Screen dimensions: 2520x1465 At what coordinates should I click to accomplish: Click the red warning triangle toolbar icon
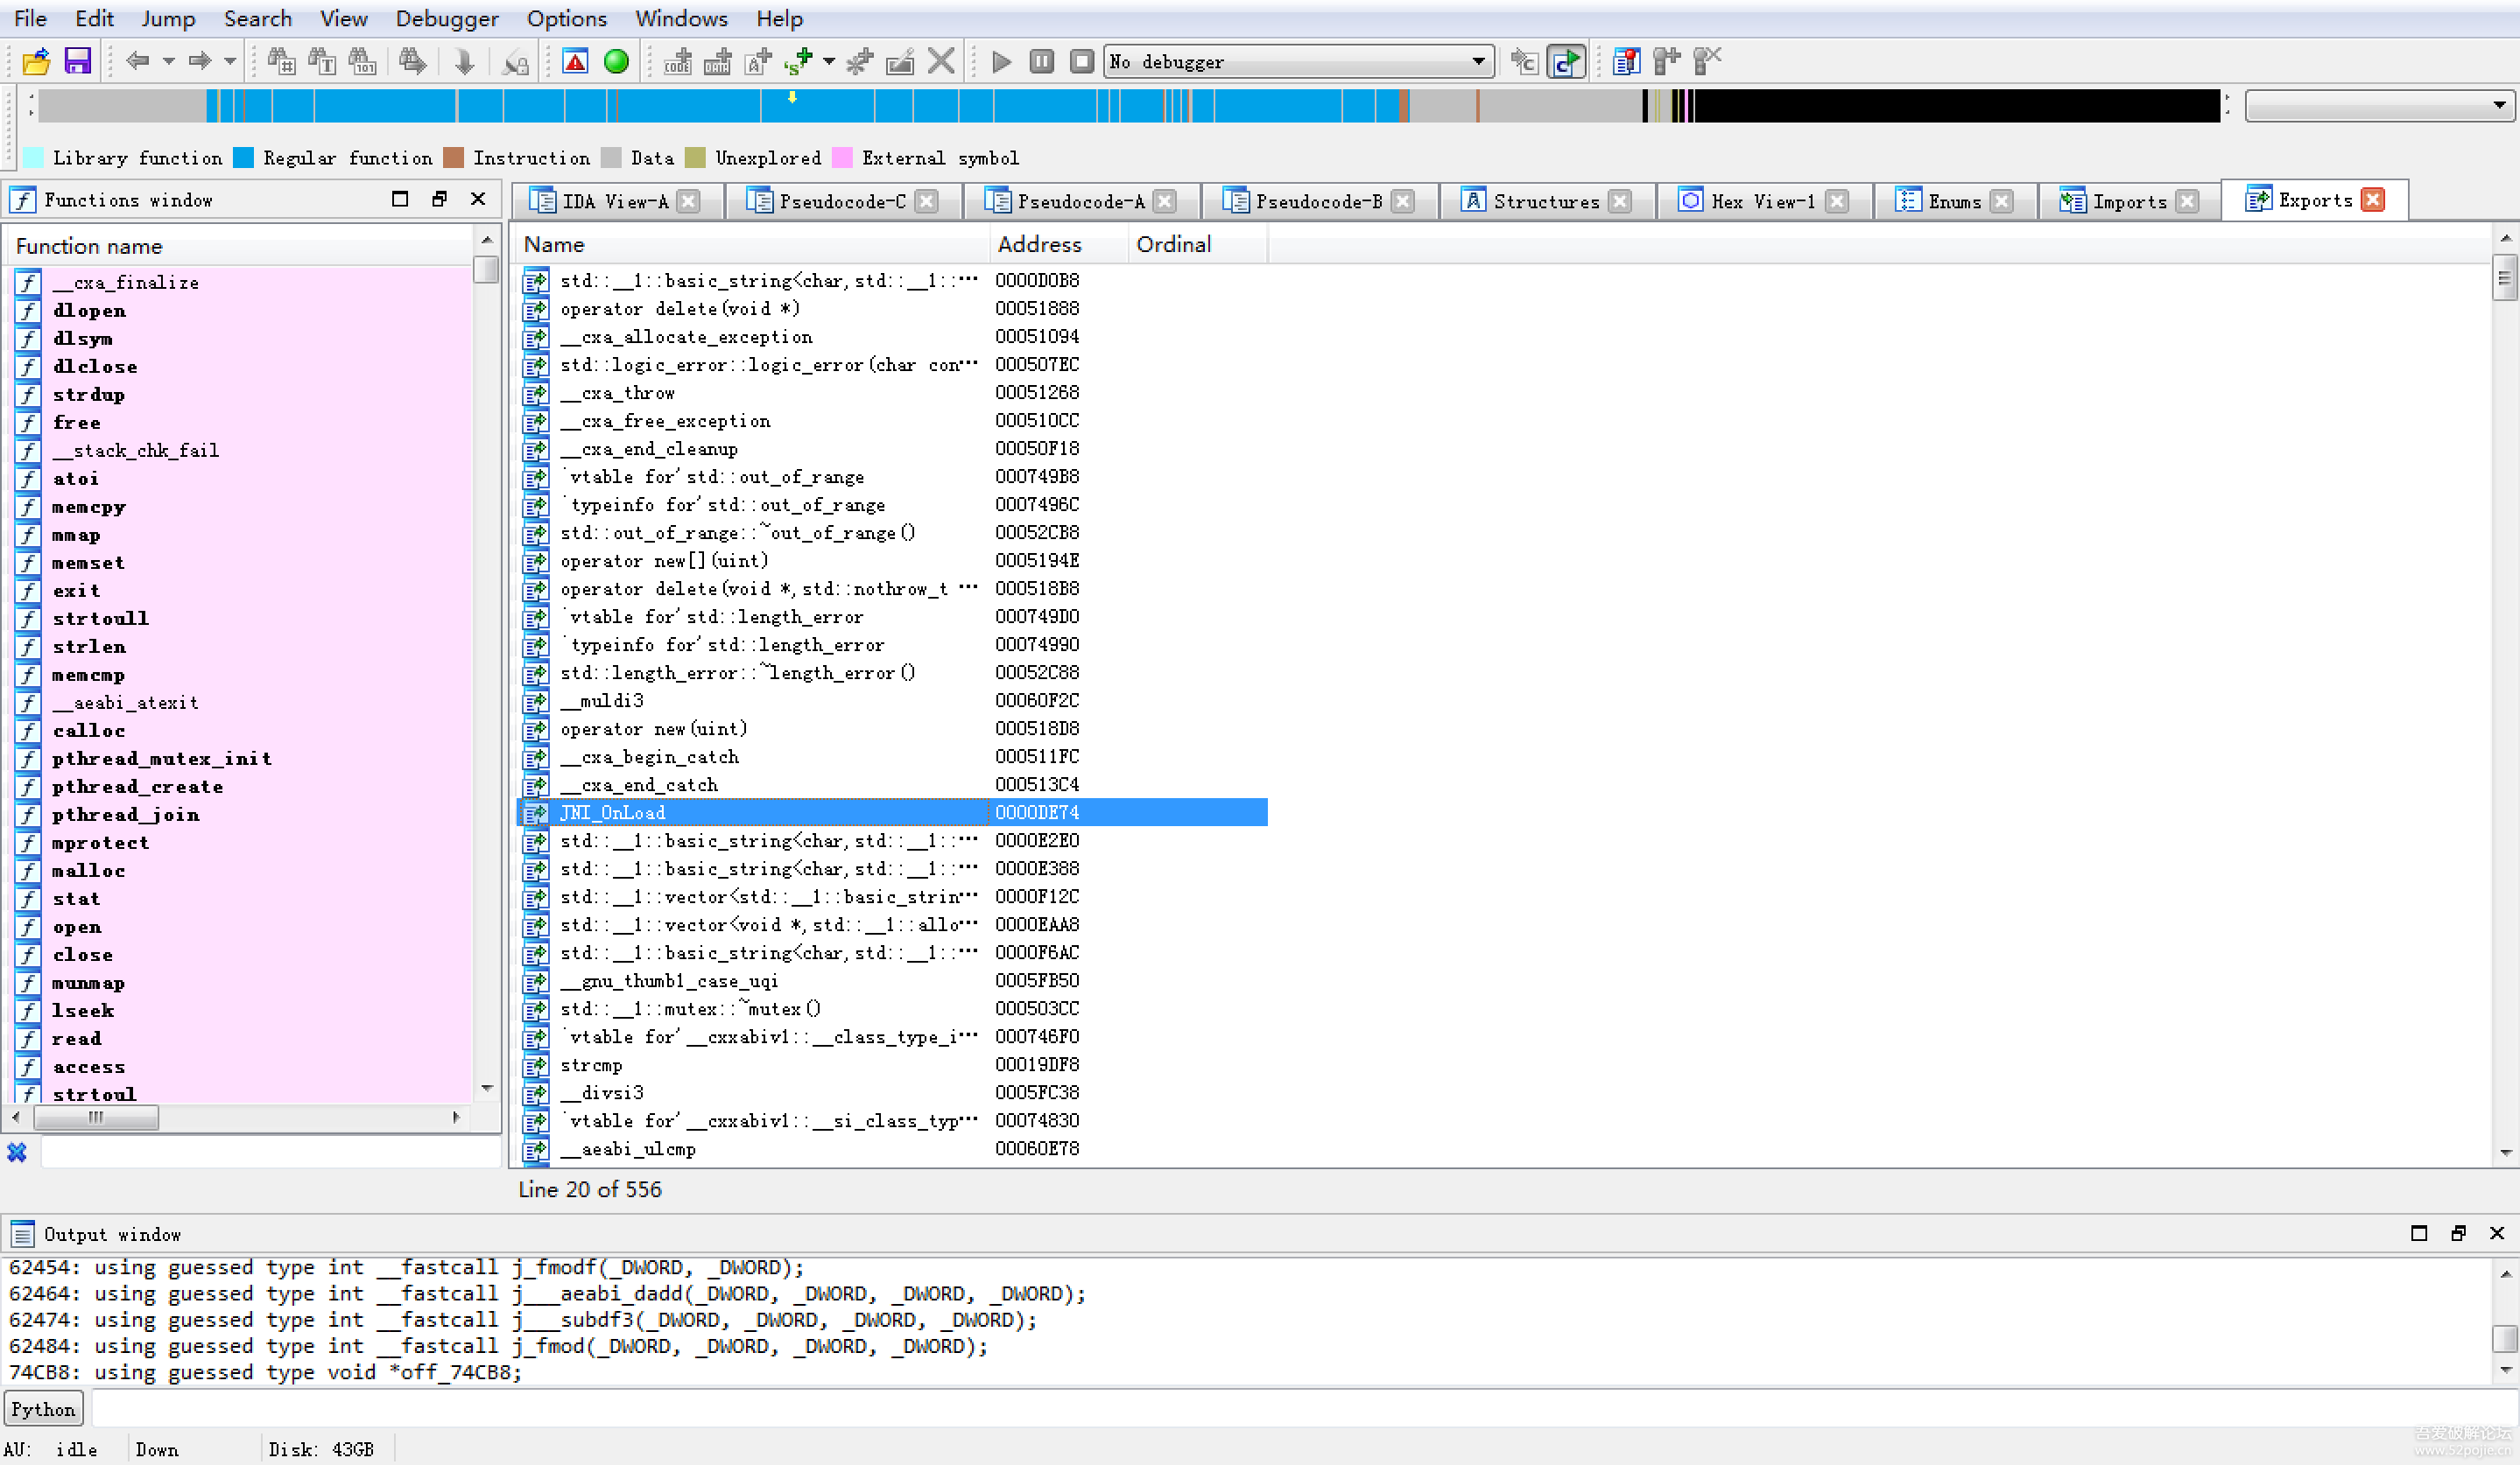pos(575,61)
